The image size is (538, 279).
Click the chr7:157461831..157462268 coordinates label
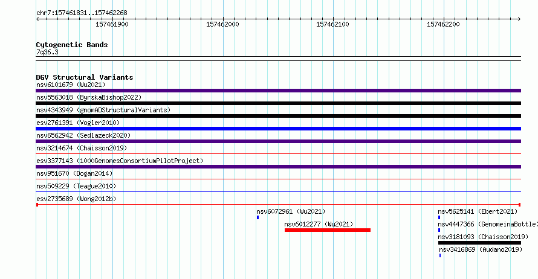pyautogui.click(x=82, y=13)
